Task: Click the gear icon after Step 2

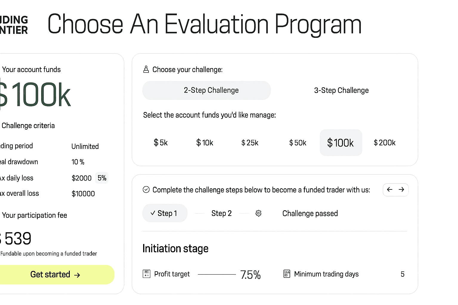Action: tap(259, 213)
